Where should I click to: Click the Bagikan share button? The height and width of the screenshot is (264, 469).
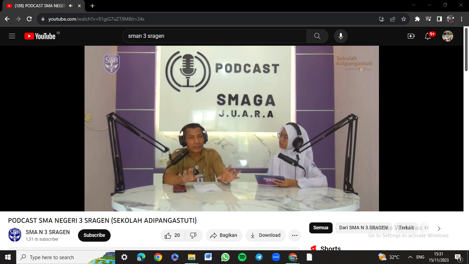point(224,235)
